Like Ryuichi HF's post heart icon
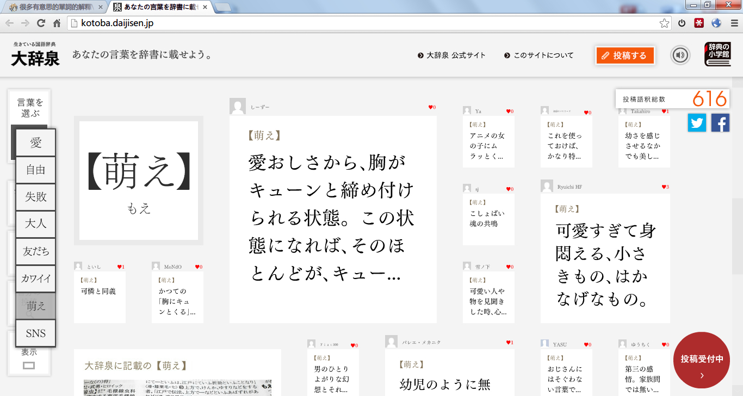 tap(665, 187)
